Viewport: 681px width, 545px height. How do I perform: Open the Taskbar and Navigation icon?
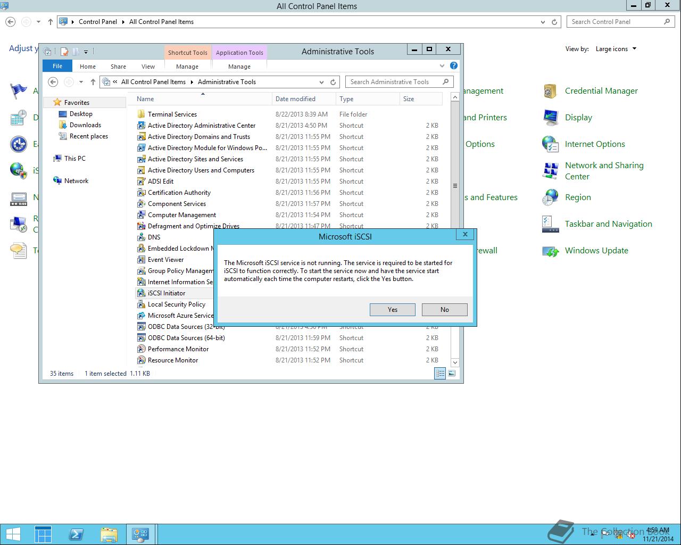pyautogui.click(x=550, y=224)
